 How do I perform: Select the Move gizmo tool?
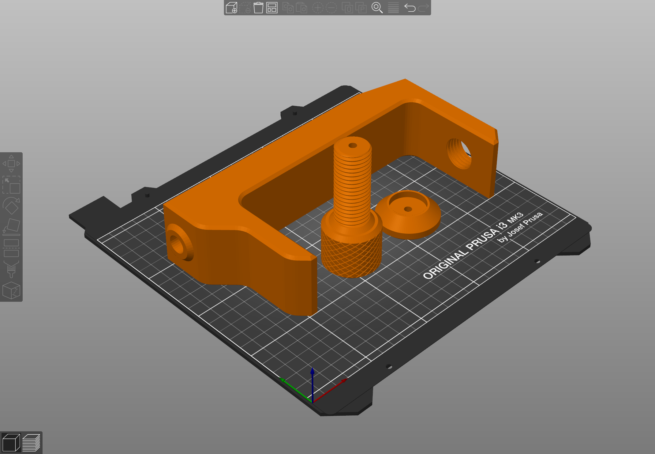(x=11, y=164)
